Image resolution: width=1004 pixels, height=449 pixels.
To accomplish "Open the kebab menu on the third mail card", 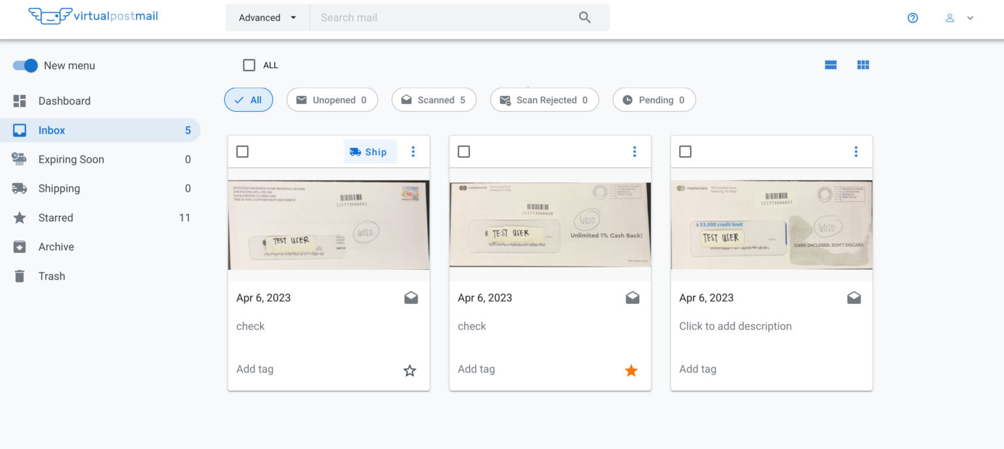I will 856,151.
